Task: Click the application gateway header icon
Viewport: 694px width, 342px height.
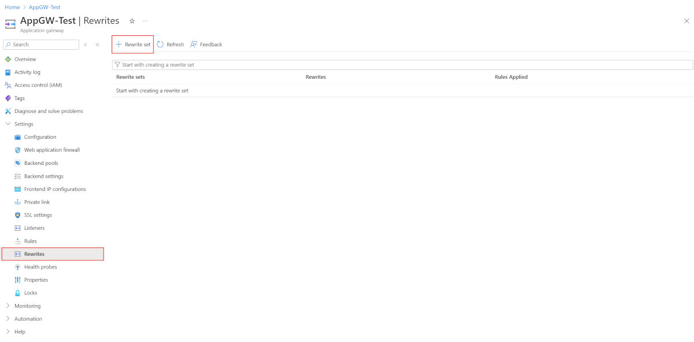Action: point(10,24)
